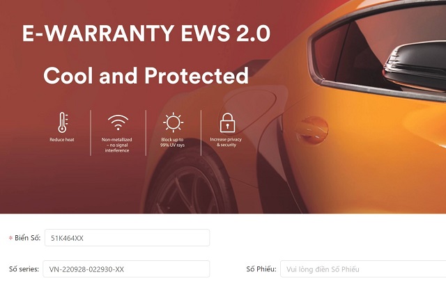Click the thermometer Reduce heat icon

coord(63,122)
